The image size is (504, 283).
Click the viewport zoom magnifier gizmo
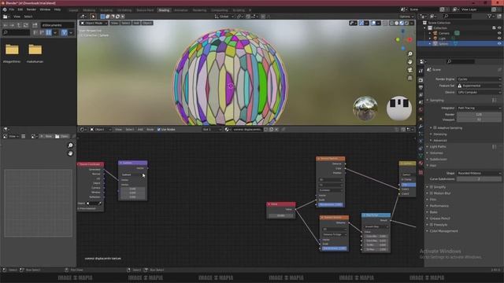click(x=409, y=54)
